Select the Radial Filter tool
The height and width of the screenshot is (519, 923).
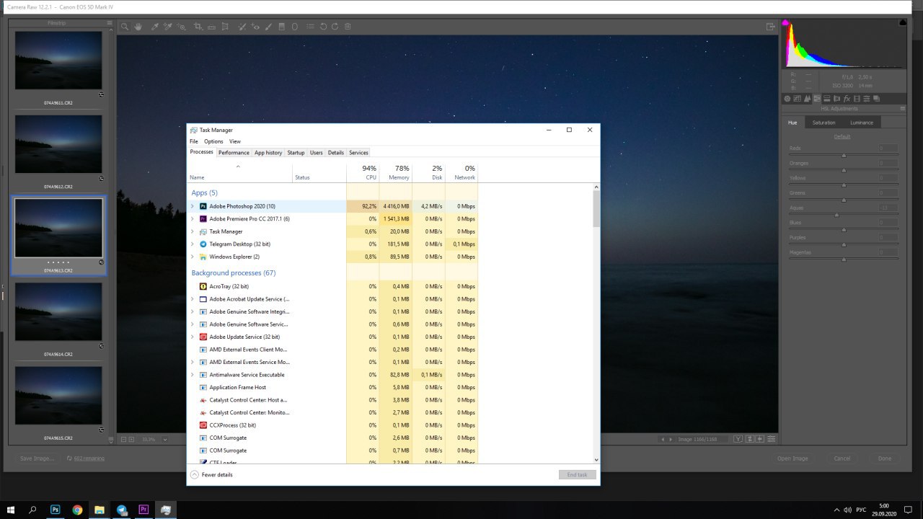click(295, 27)
